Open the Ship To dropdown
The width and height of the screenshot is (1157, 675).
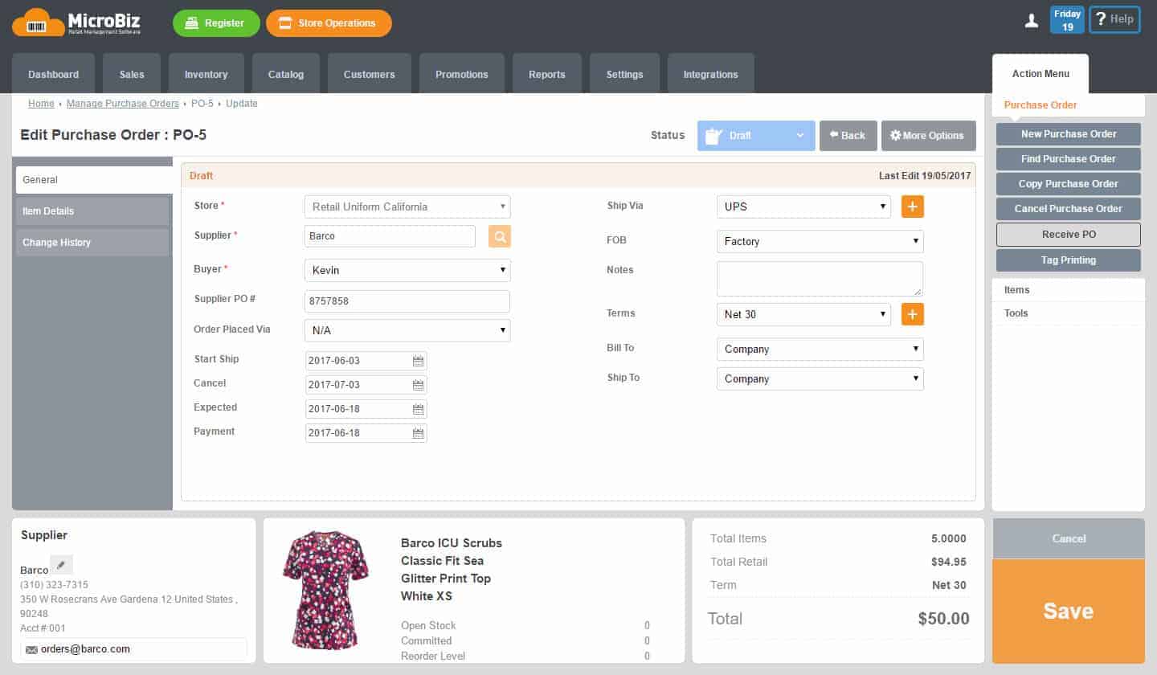820,379
